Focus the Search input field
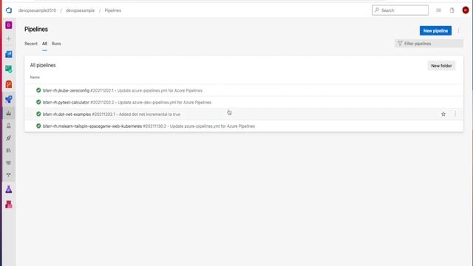Viewport: 473px width, 266px height. pos(400,10)
